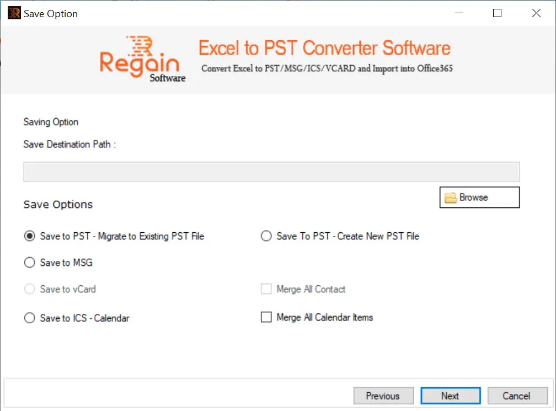556x411 pixels.
Task: Close the Save Option window
Action: tap(536, 13)
